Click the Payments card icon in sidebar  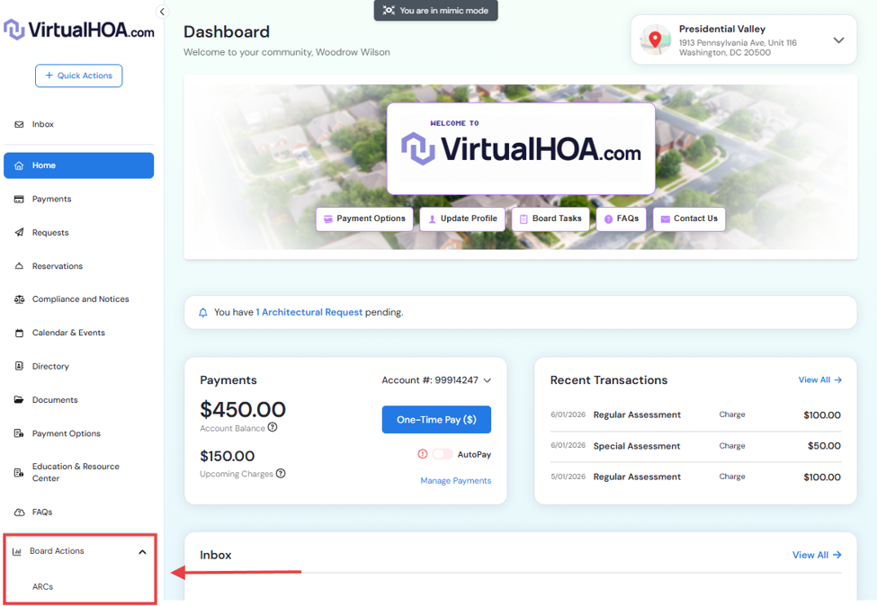coord(19,199)
